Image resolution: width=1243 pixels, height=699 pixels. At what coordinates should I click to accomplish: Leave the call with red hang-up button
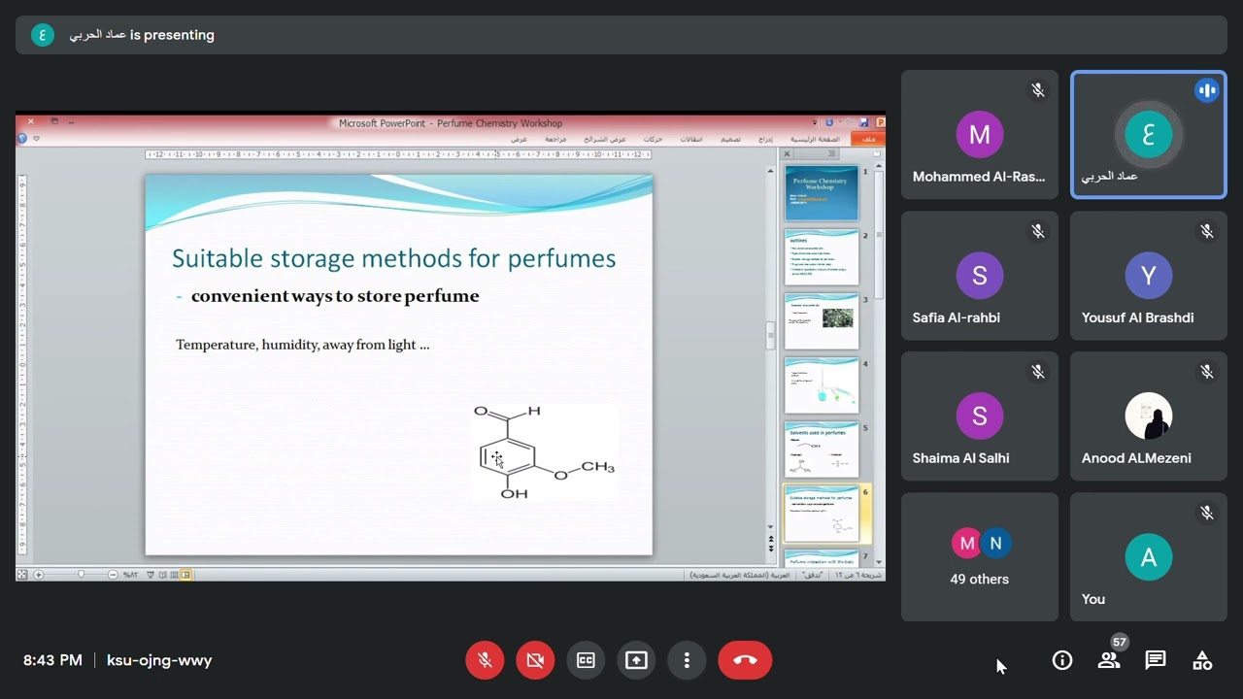pos(745,660)
